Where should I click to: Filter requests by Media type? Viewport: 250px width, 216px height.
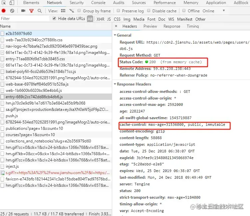point(139,19)
